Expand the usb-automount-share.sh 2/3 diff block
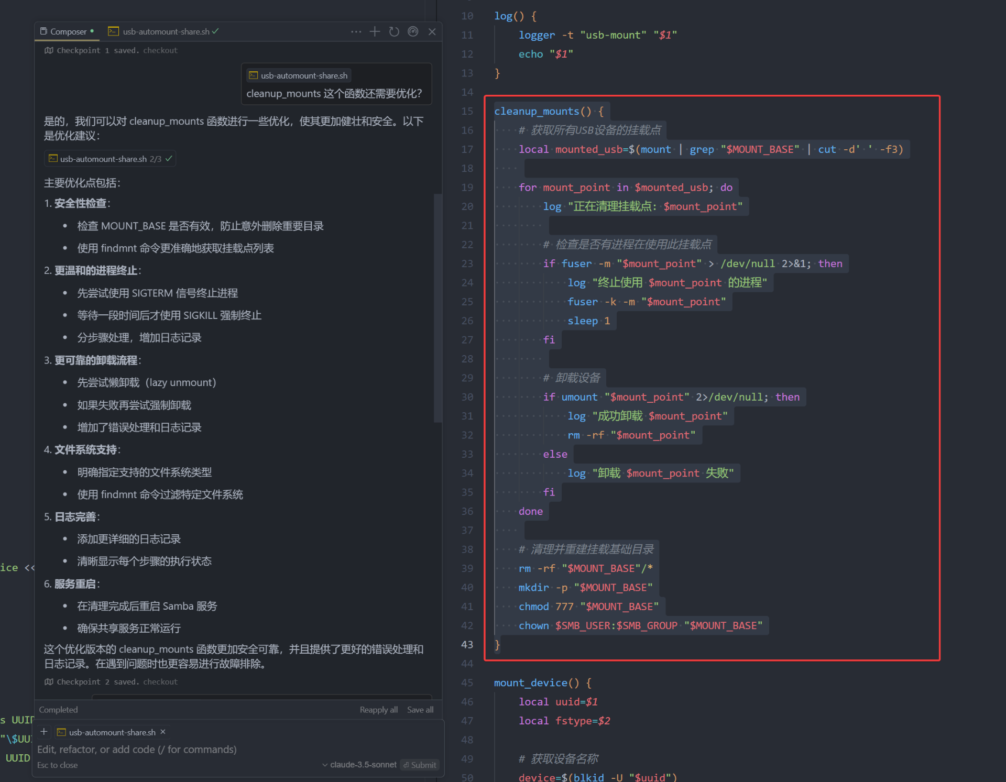Image resolution: width=1006 pixels, height=782 pixels. pos(110,159)
